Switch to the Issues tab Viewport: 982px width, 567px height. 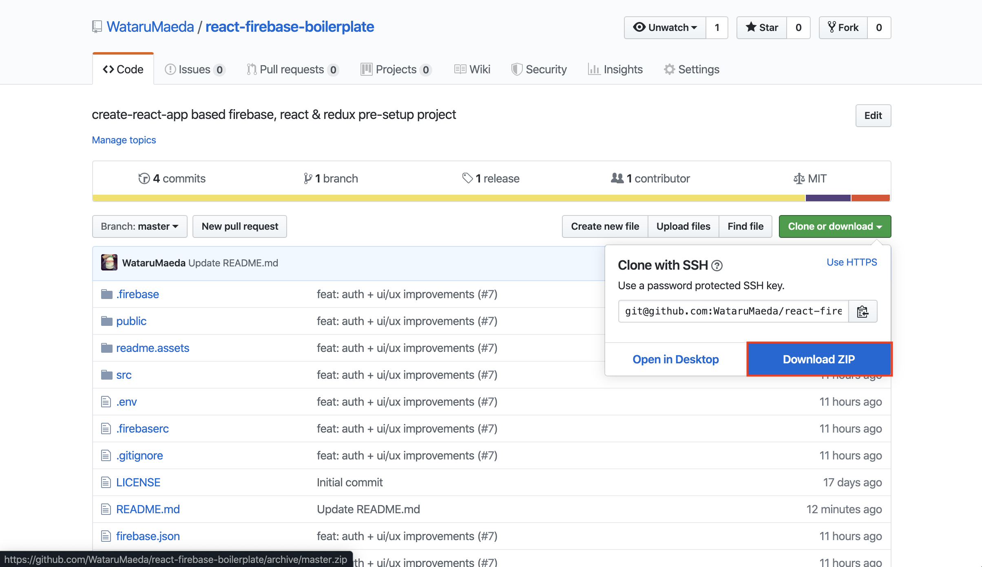point(195,70)
